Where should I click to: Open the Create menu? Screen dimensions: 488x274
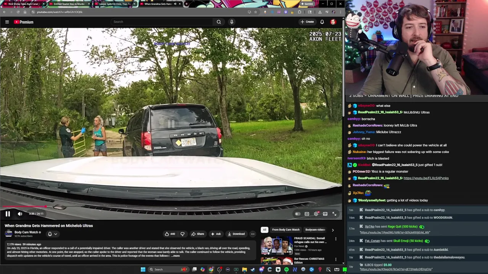click(x=307, y=22)
